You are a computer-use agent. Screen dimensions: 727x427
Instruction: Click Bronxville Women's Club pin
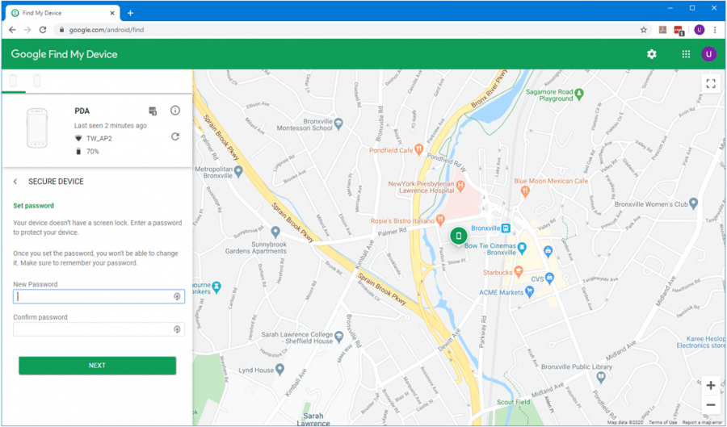click(x=693, y=203)
